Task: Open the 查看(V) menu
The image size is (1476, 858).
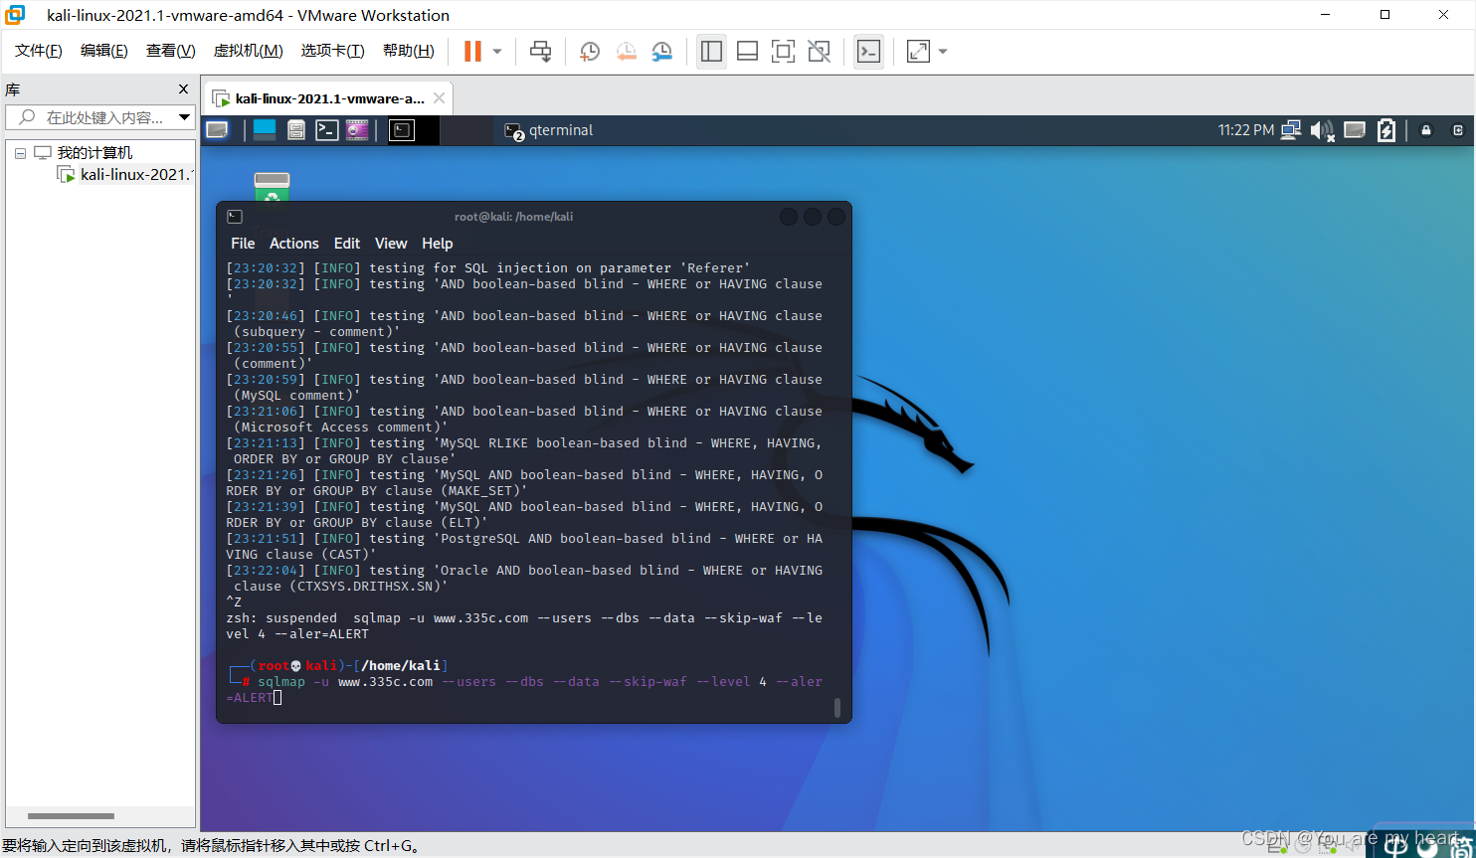Action: click(x=170, y=51)
